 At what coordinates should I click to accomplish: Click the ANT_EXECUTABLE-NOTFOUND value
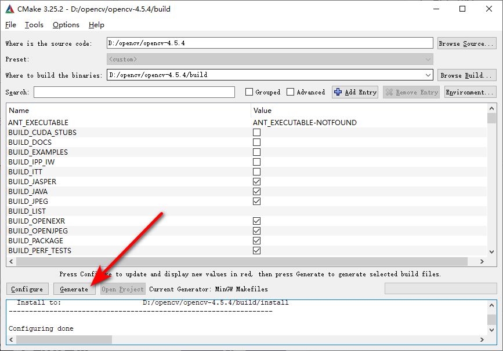[305, 123]
